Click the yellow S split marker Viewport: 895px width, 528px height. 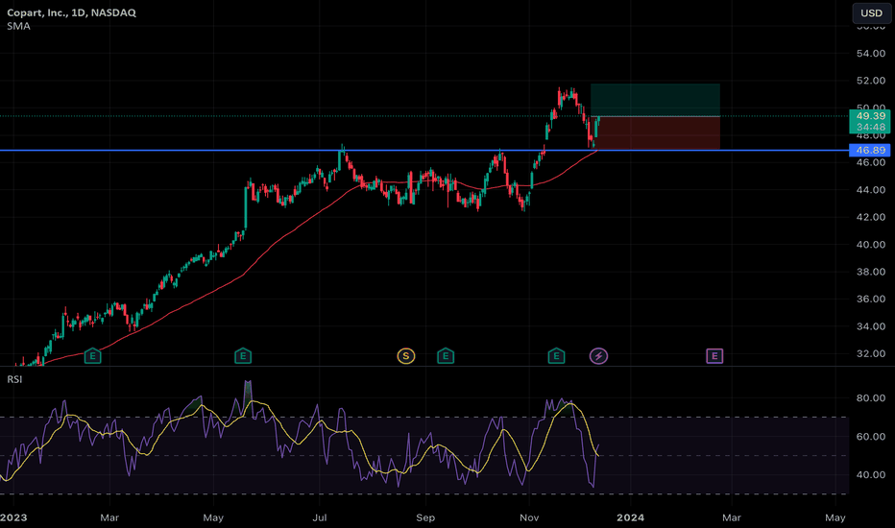pyautogui.click(x=406, y=356)
